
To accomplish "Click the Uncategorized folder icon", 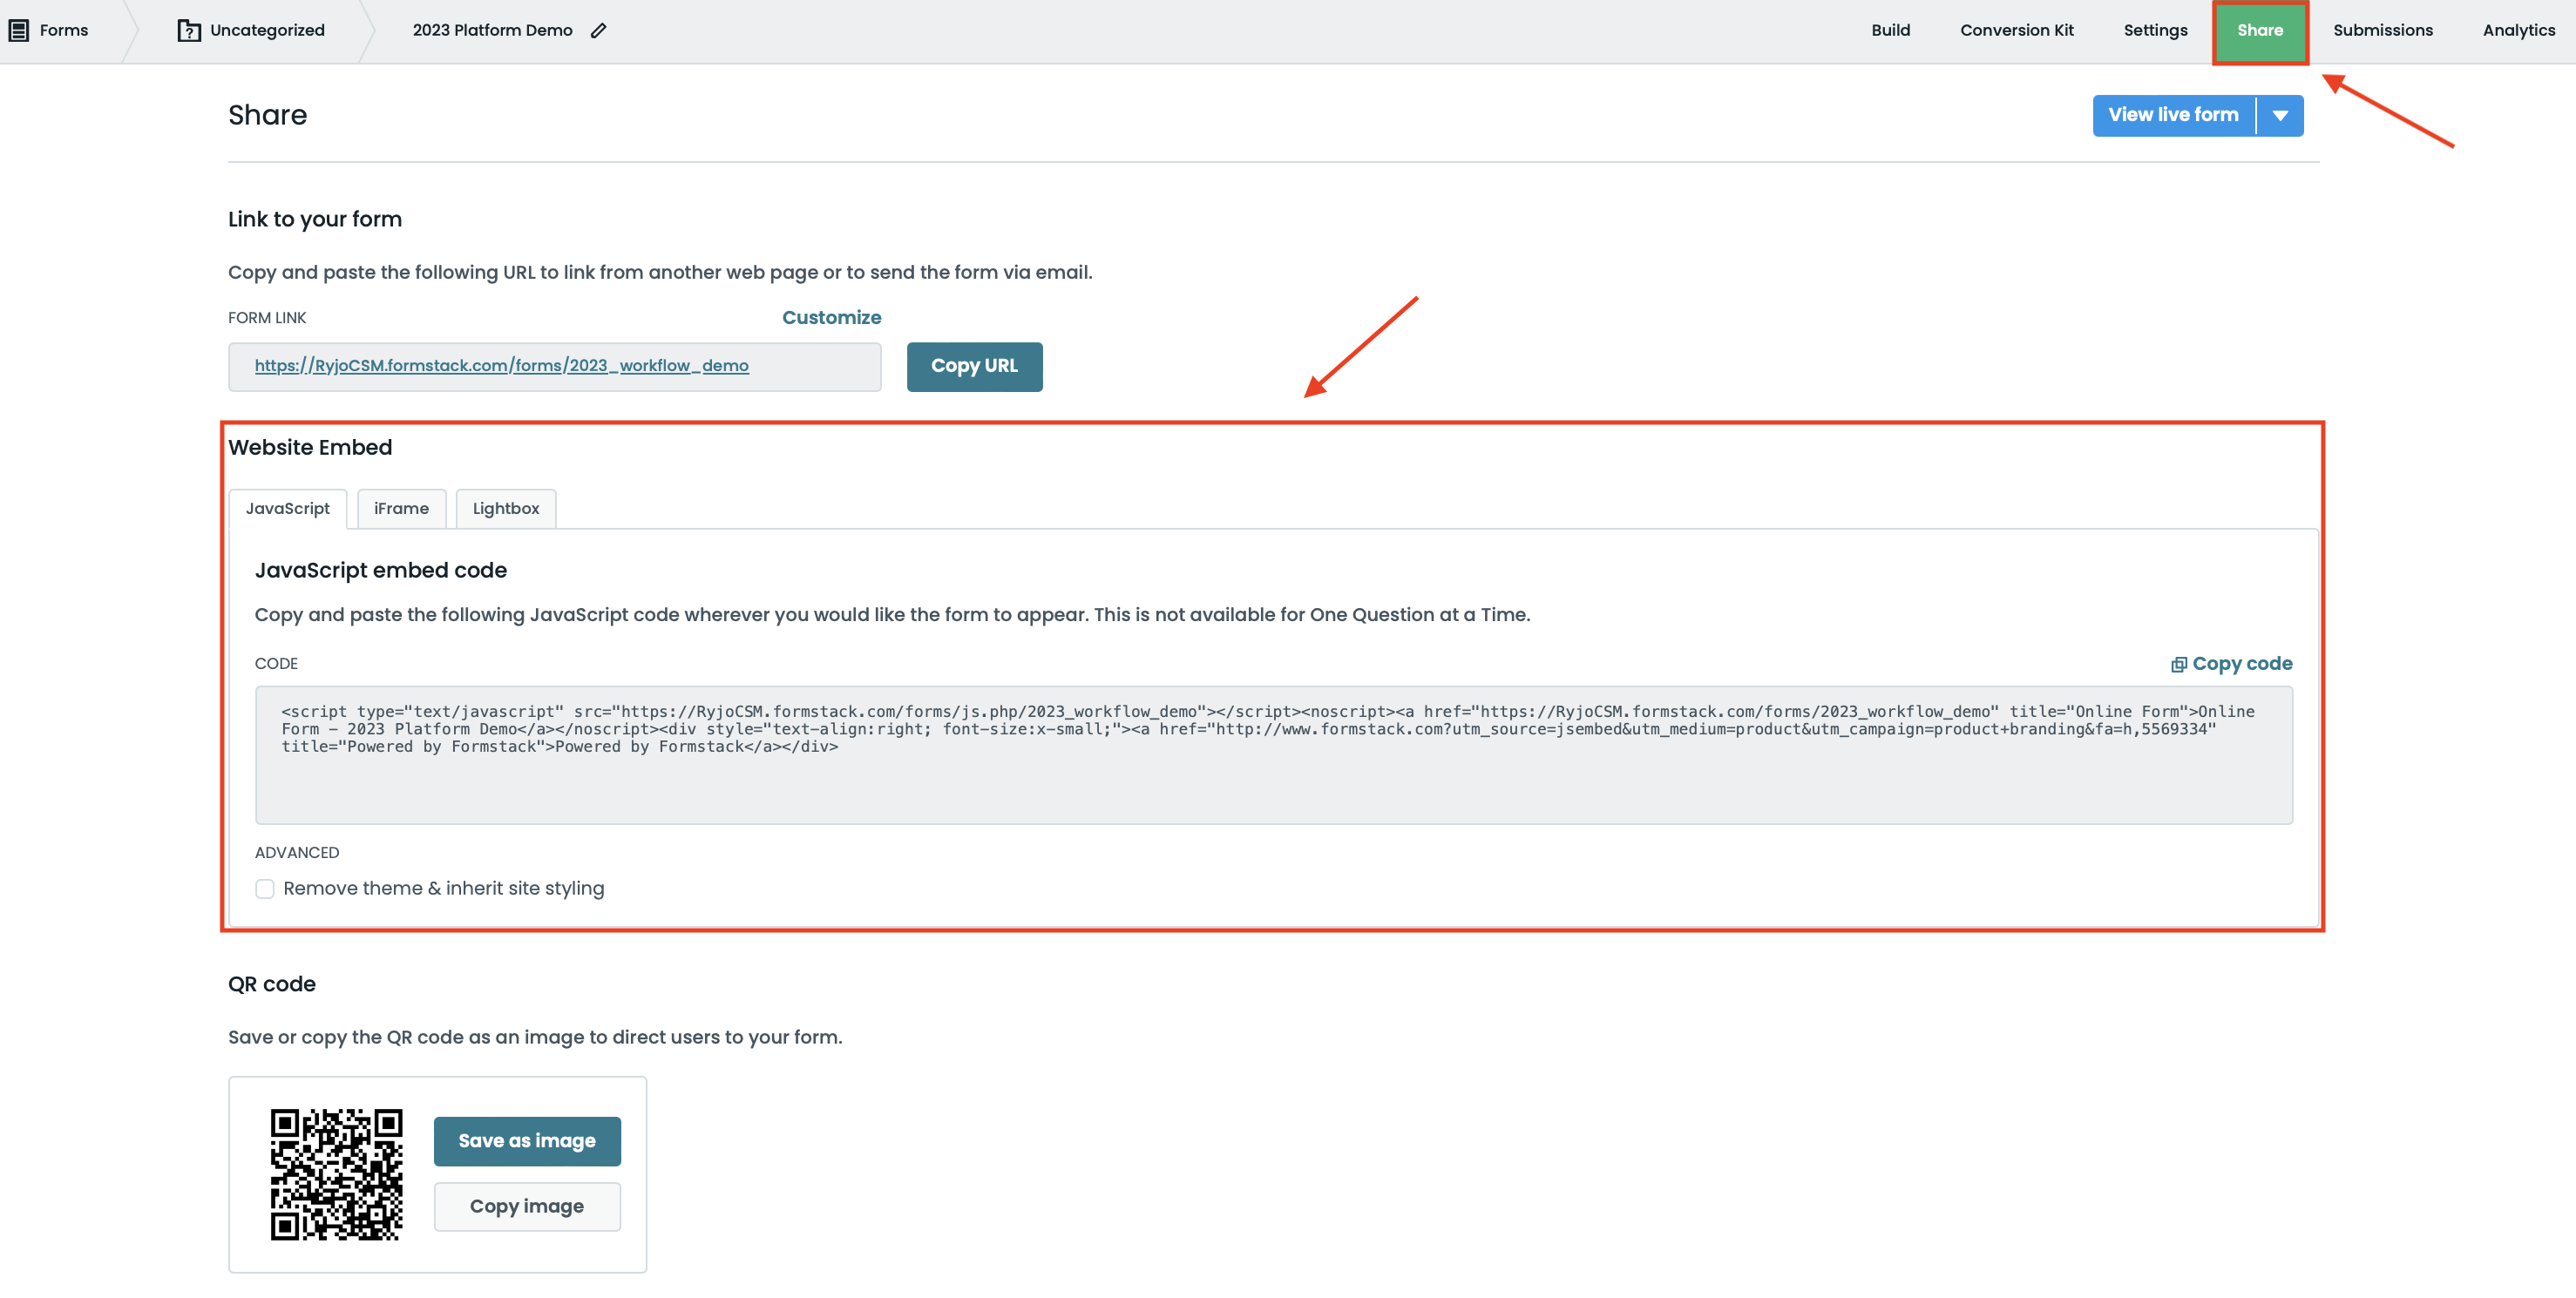I will coord(188,30).
